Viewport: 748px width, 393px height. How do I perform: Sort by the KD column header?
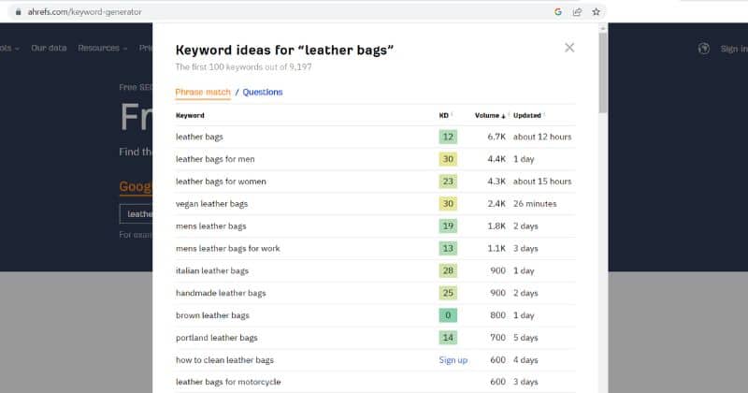[446, 115]
